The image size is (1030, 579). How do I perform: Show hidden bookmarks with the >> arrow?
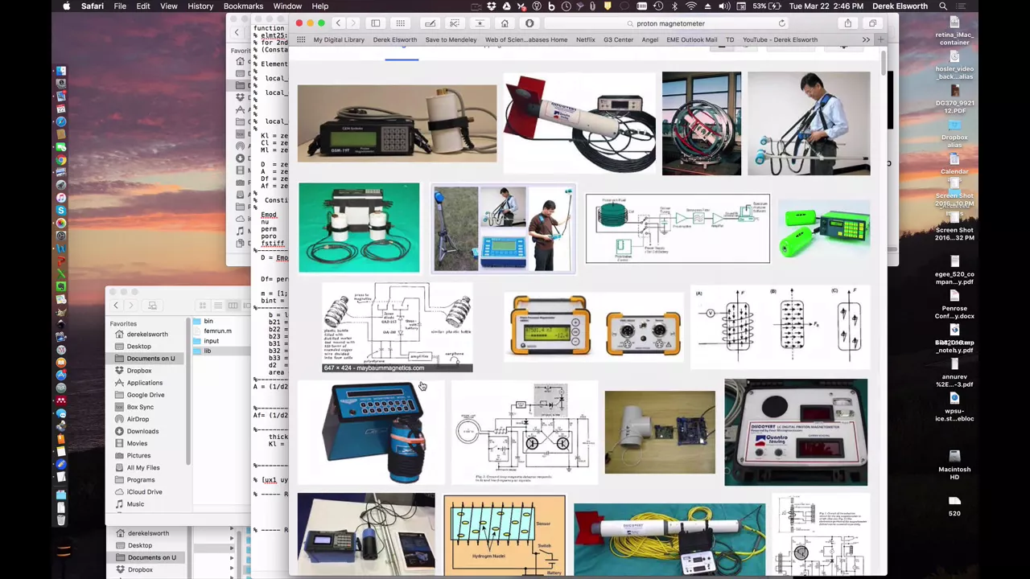coord(866,39)
